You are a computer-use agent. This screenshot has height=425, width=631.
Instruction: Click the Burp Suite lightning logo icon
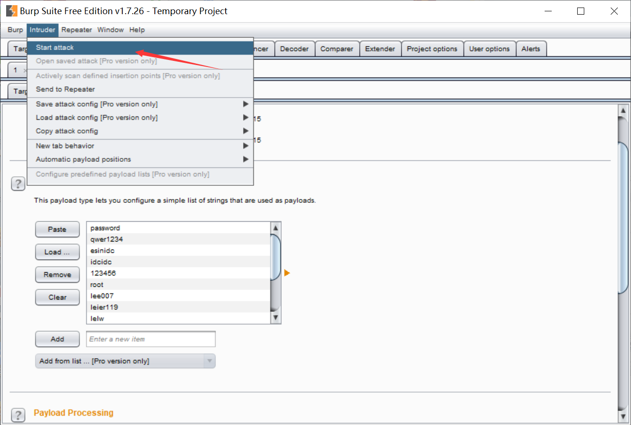(x=12, y=11)
